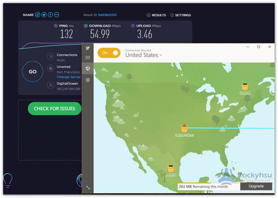
Task: Share the result on Twitter
Action: [x=44, y=15]
